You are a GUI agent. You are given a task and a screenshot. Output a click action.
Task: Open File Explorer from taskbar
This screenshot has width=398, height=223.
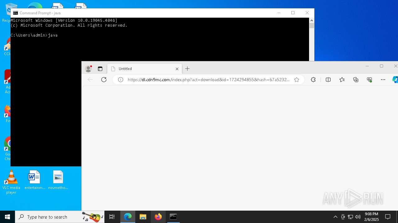(x=143, y=217)
